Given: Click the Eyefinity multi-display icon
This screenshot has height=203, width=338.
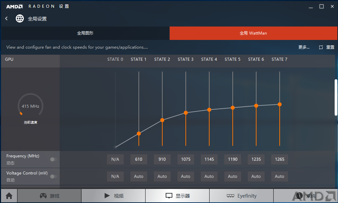Looking at the screenshot, I should point(230,196).
